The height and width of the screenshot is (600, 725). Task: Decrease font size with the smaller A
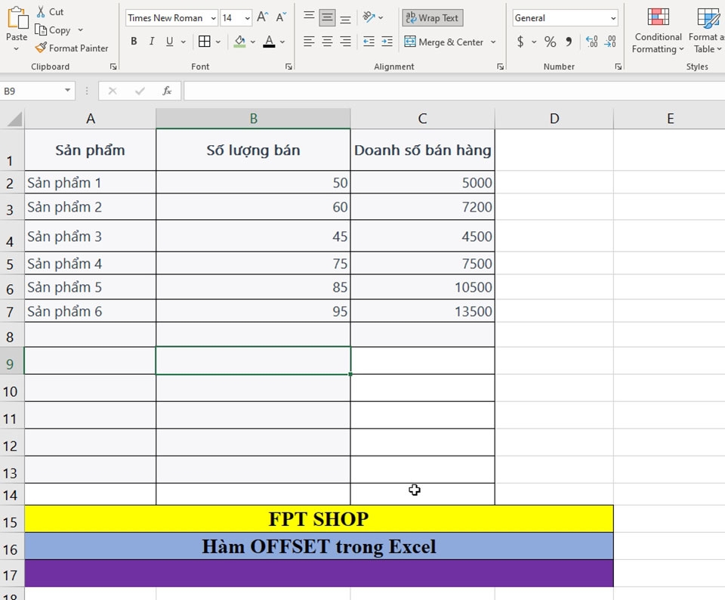coord(281,17)
